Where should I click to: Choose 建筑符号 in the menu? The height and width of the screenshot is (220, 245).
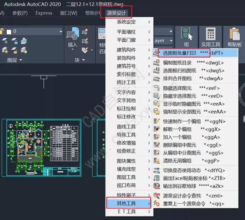pyautogui.click(x=126, y=66)
